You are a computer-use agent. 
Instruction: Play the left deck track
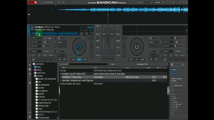pyautogui.click(x=79, y=59)
